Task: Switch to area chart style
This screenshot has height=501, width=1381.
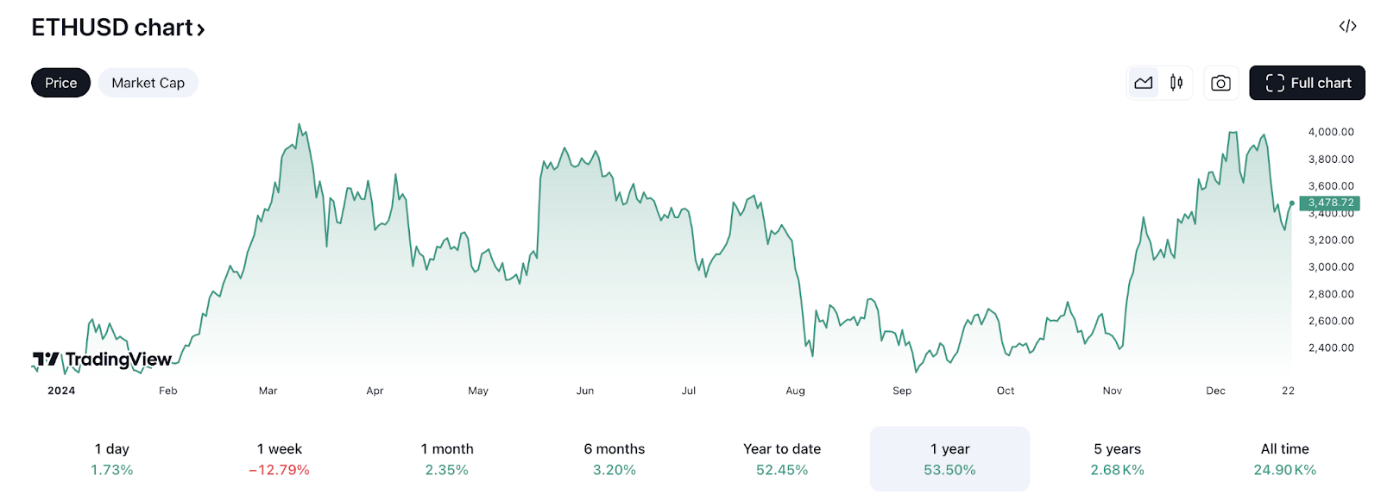Action: (1144, 83)
